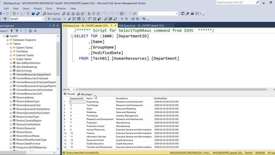Click the Properties wrench icon
Image resolution: width=275 pixels, height=155 pixels.
(x=187, y=13)
